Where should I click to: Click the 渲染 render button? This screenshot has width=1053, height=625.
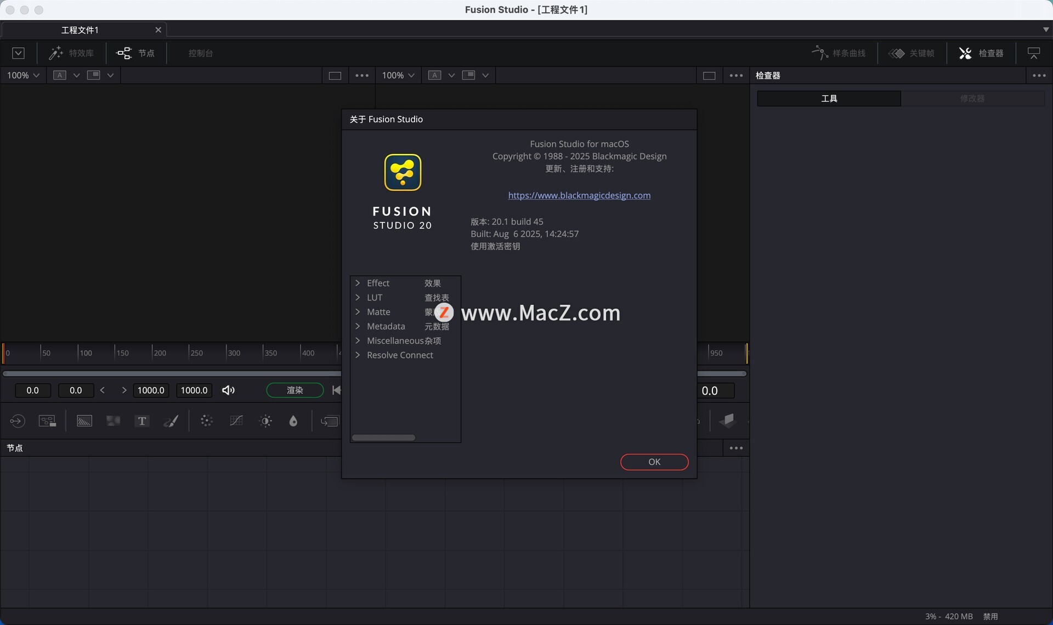295,390
